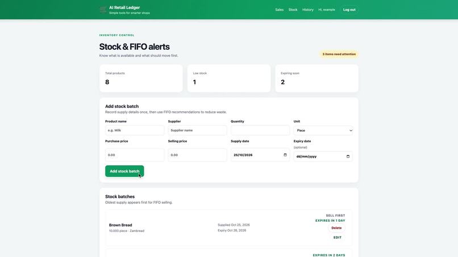Focus the Supplier name input field
This screenshot has width=458, height=257.
coord(197,130)
